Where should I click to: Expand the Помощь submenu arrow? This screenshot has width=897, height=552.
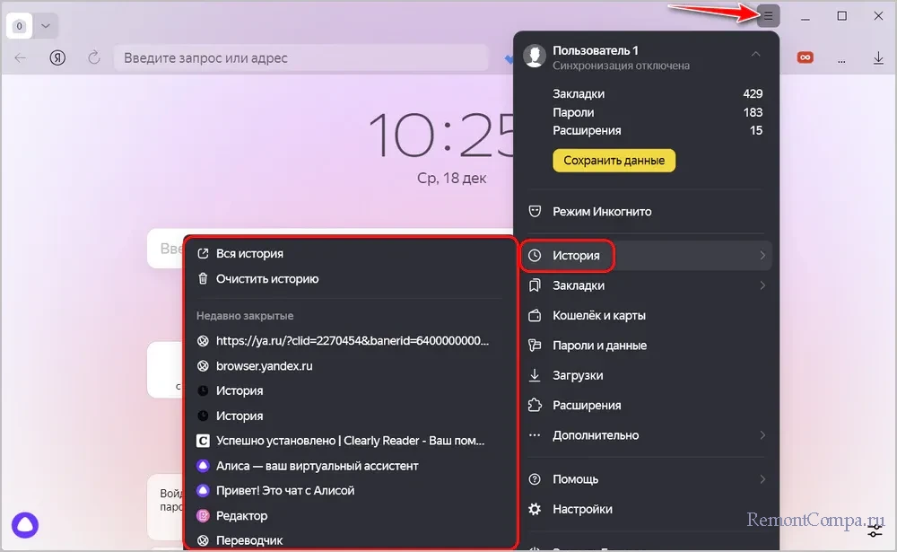(x=762, y=479)
